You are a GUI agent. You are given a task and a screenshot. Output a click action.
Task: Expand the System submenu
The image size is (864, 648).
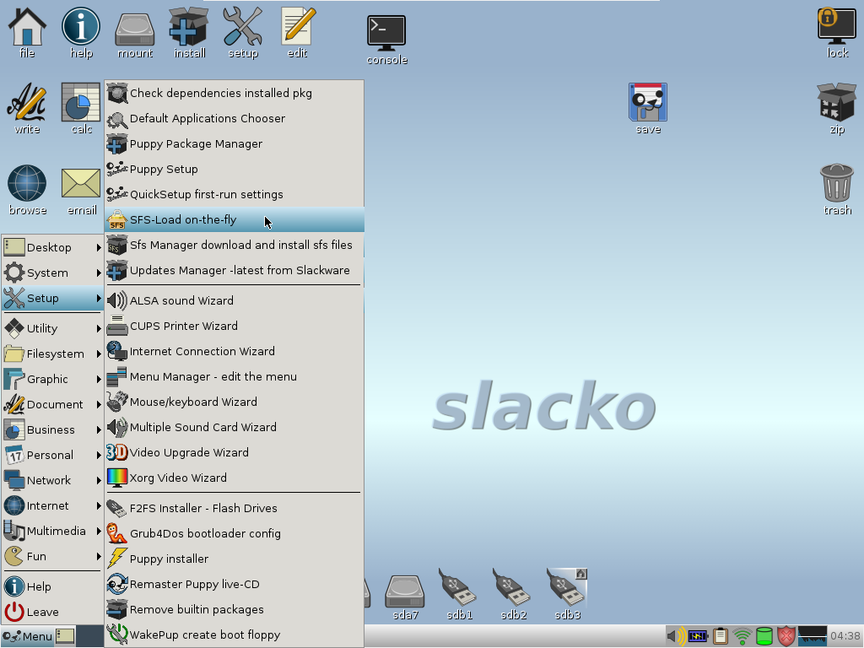(x=53, y=273)
